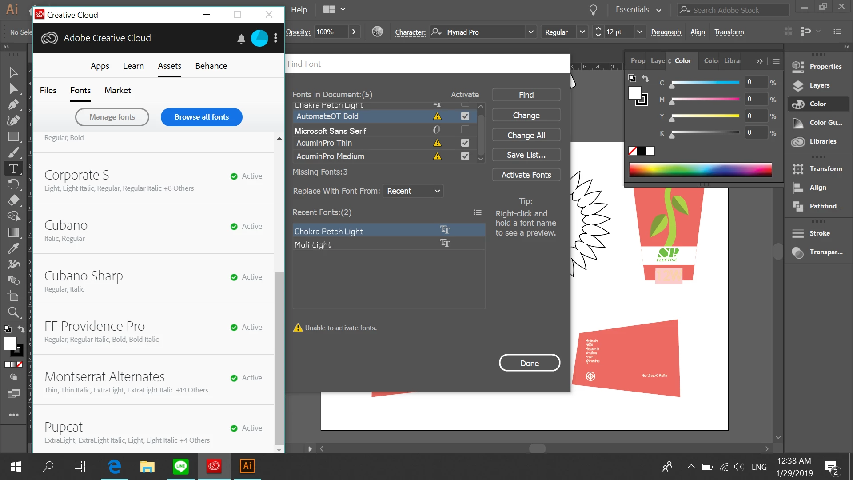Open the font size dropdown

click(x=639, y=32)
